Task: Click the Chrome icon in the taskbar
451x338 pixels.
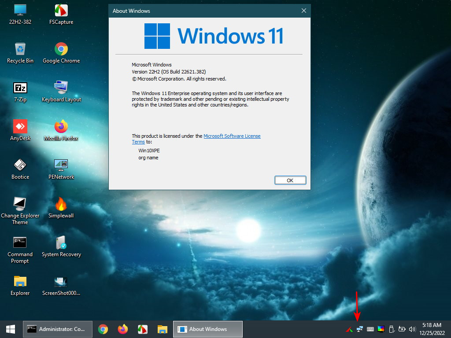Action: (103, 329)
